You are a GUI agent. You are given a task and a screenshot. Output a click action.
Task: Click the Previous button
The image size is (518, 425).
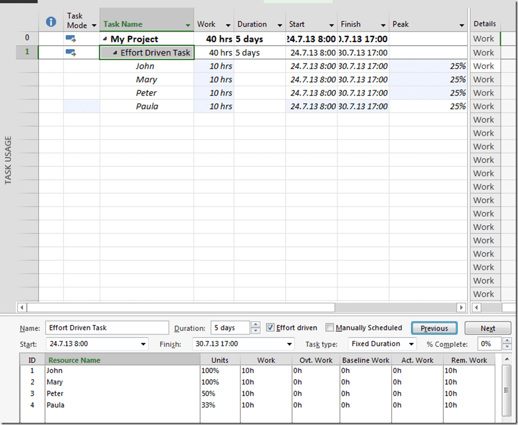(434, 328)
